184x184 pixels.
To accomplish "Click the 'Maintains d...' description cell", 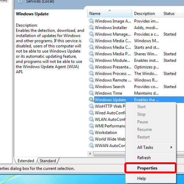I will 146,93.
